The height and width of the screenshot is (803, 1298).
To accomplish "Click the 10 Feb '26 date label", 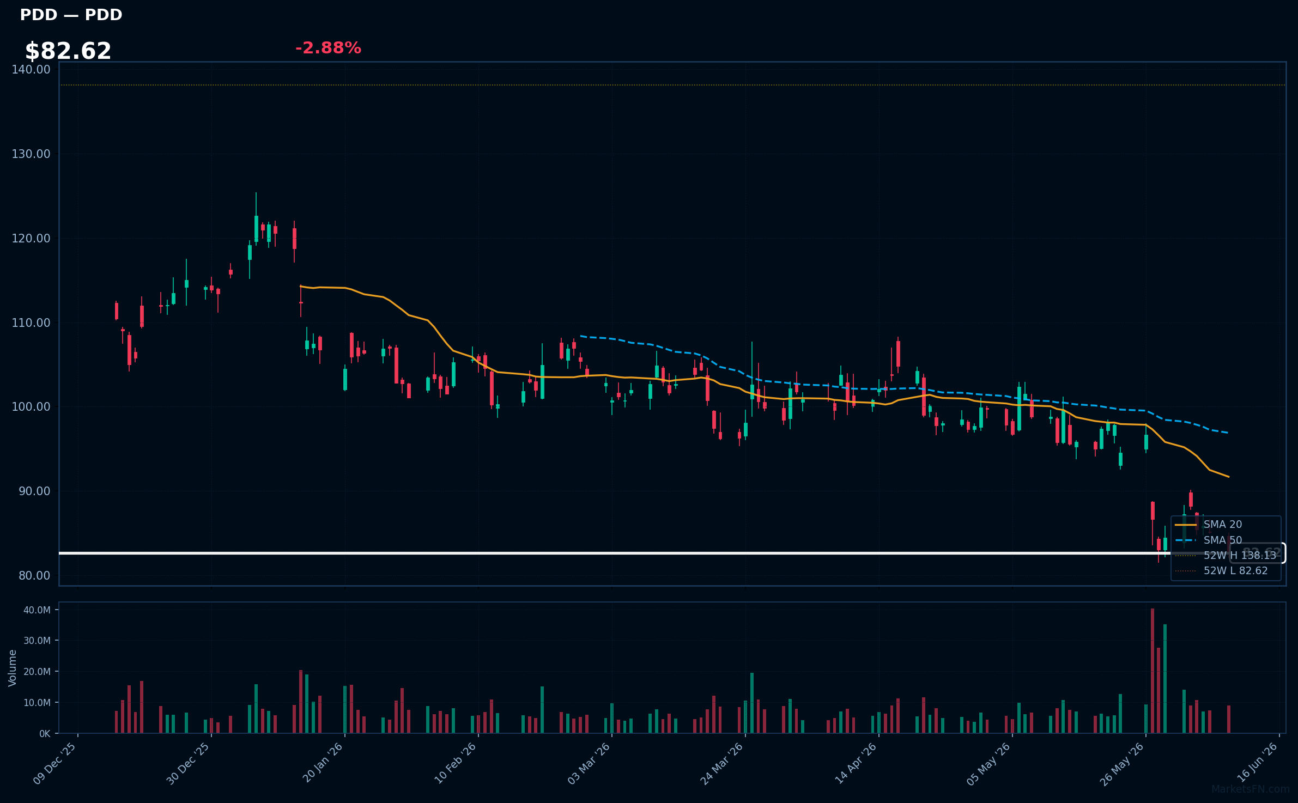I will tap(456, 763).
